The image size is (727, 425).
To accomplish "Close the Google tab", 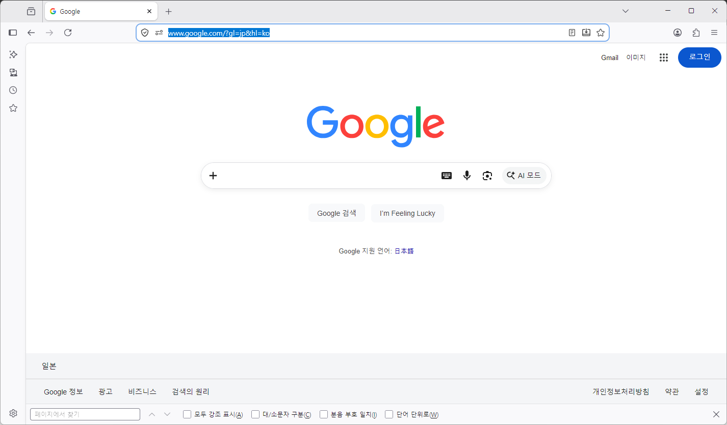I will [x=149, y=11].
